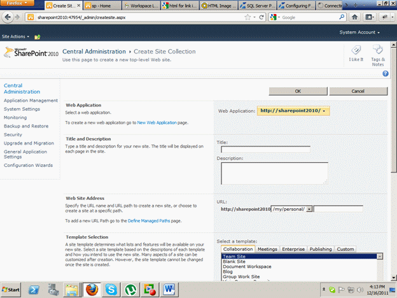
Task: Click the SharePoint 2010 logo
Action: (31, 52)
